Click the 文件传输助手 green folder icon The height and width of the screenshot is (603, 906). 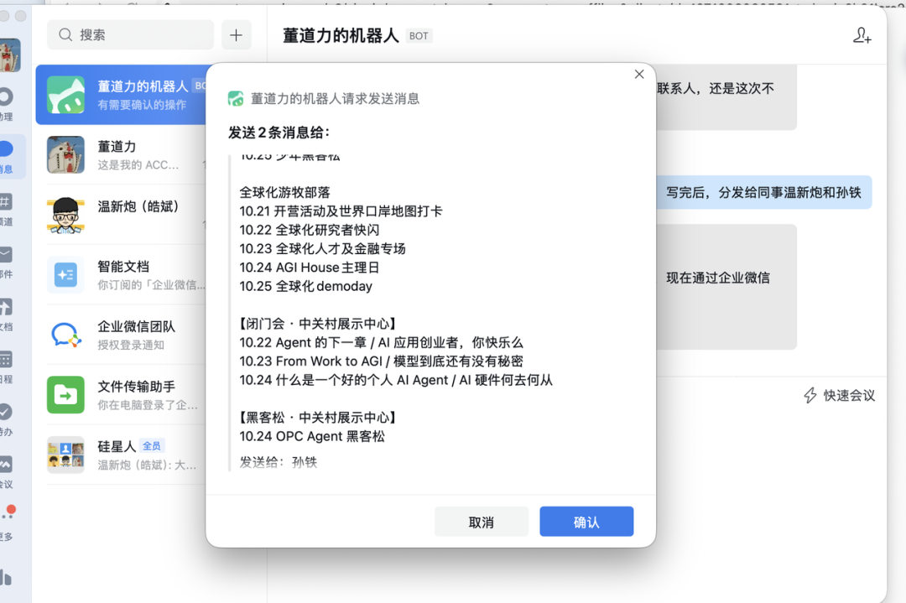(66, 395)
